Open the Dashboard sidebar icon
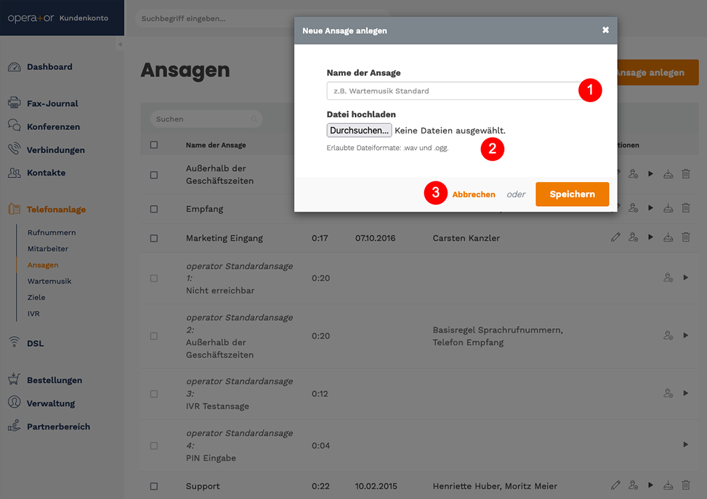 15,67
